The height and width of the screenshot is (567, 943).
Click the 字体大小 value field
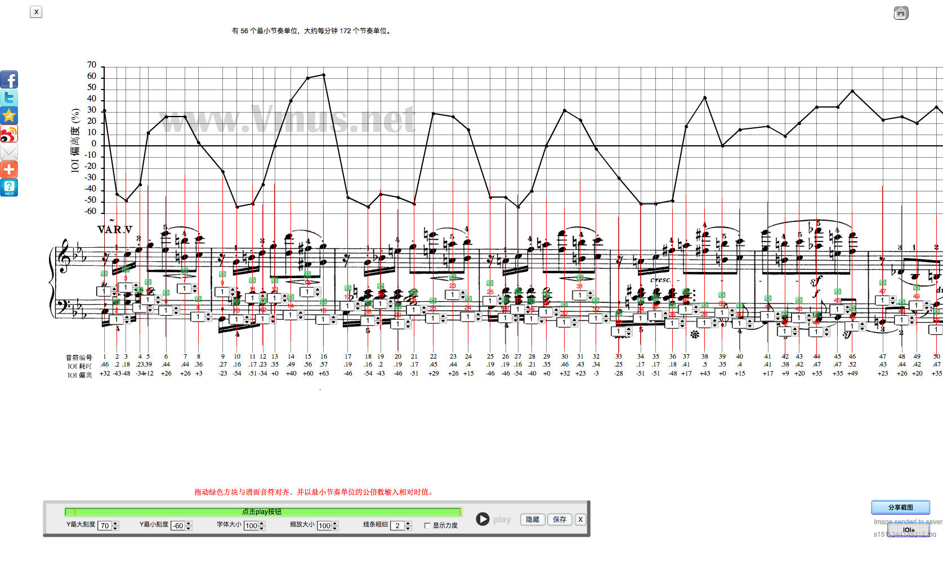[x=251, y=526]
